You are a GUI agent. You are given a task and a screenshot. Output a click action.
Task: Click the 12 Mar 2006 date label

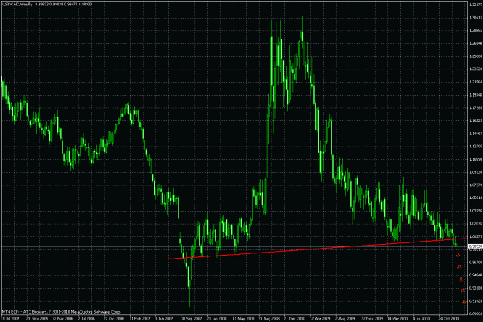63,319
